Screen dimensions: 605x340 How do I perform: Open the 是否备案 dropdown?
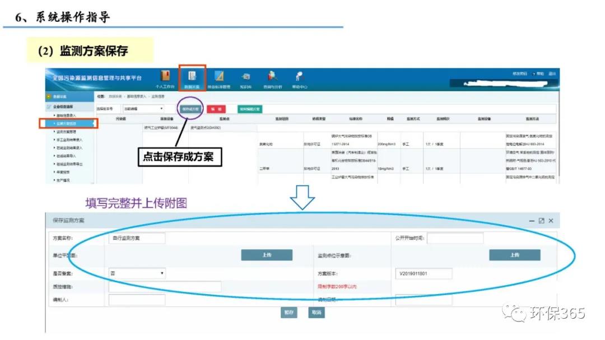tap(137, 273)
